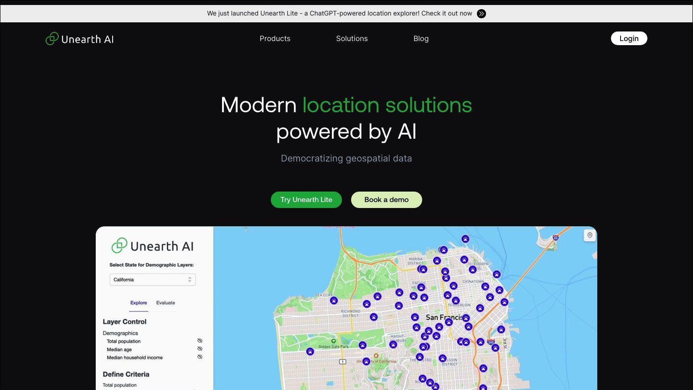Open the Solutions menu
This screenshot has height=390, width=693.
[x=352, y=39]
